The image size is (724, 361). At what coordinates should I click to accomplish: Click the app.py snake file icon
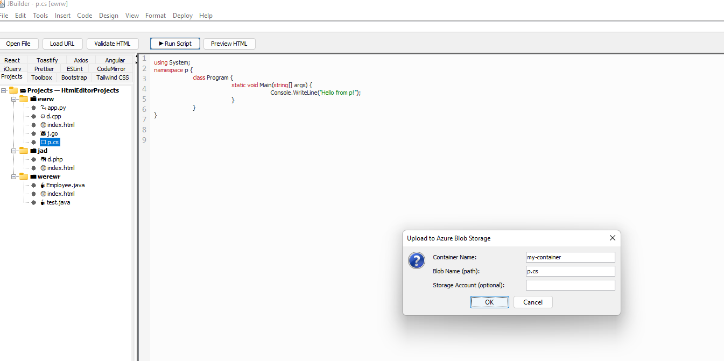click(44, 108)
